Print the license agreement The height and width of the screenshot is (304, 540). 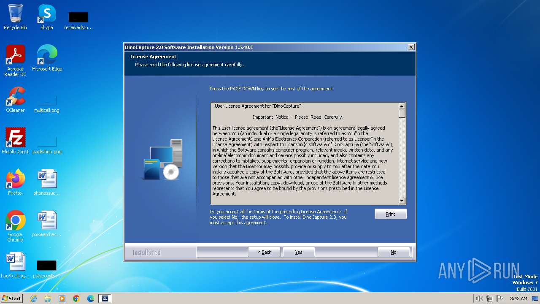point(391,214)
